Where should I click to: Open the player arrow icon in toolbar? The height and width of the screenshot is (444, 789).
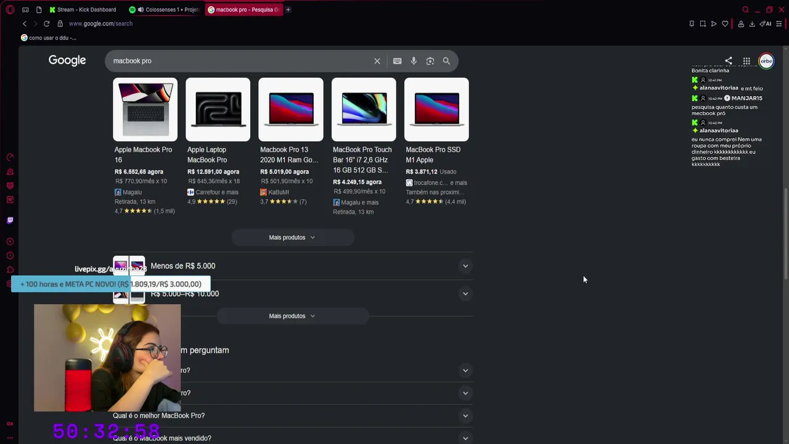point(714,23)
